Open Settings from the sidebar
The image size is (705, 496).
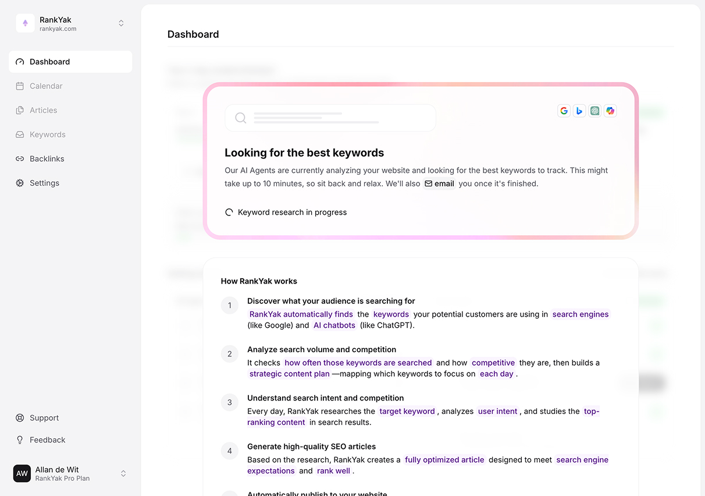click(x=44, y=183)
